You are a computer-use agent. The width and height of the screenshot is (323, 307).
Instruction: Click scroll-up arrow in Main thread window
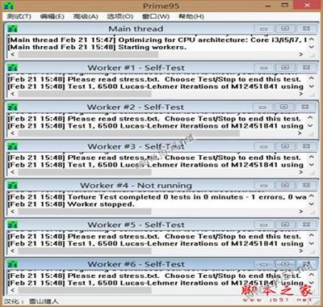312,40
